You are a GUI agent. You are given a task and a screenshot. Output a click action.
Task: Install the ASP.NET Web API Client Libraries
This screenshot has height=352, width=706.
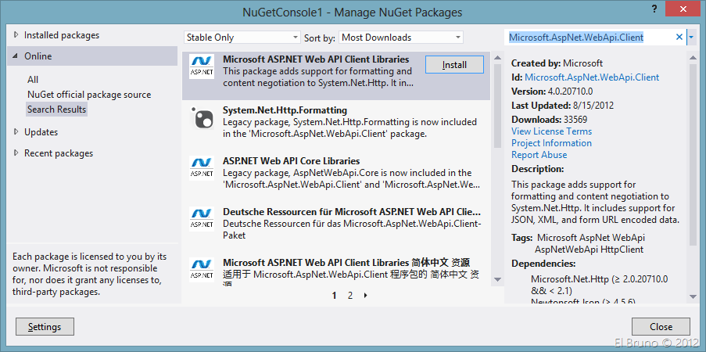(454, 65)
